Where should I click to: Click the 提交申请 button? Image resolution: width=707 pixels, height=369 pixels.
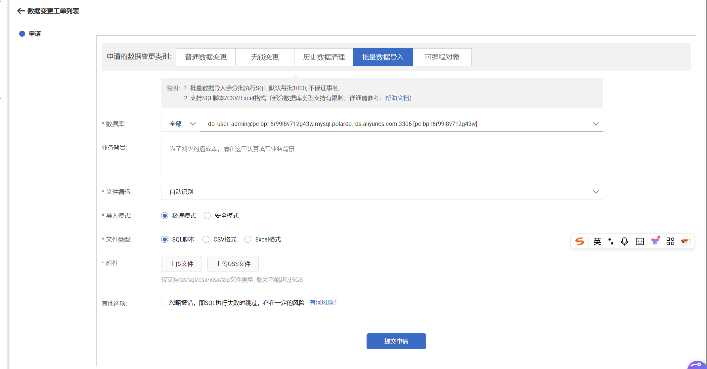click(396, 341)
